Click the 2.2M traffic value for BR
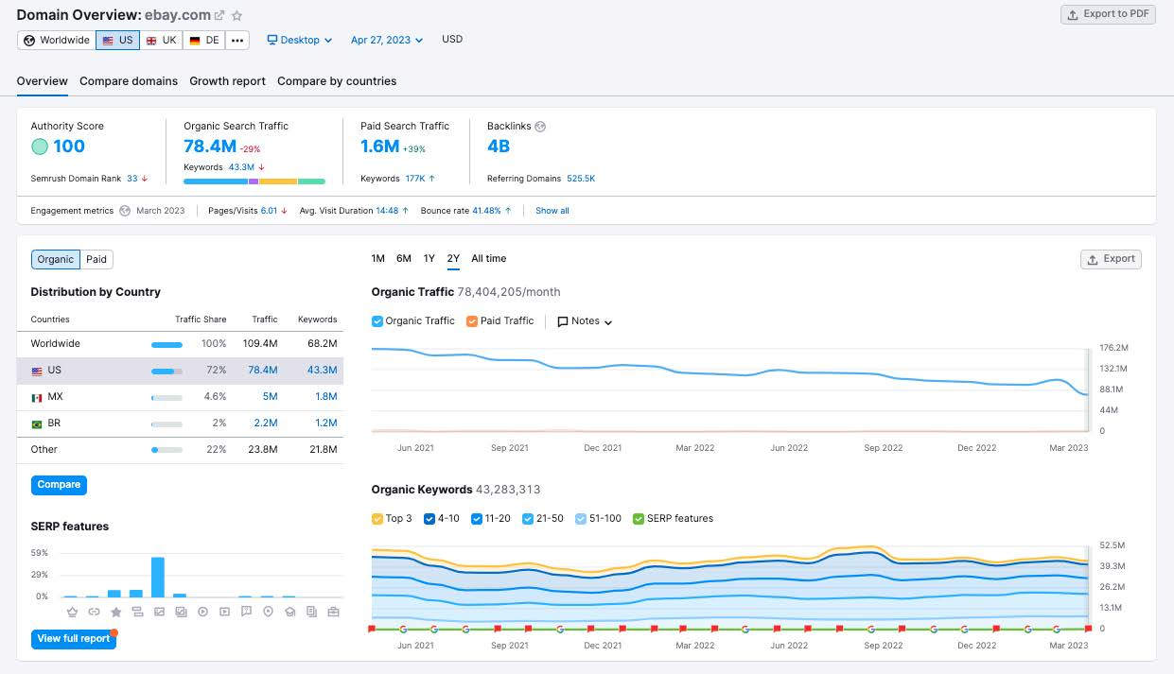The width and height of the screenshot is (1174, 674). [x=266, y=423]
